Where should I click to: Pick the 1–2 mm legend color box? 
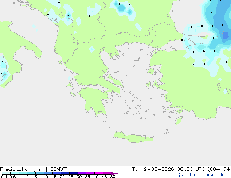23,173
